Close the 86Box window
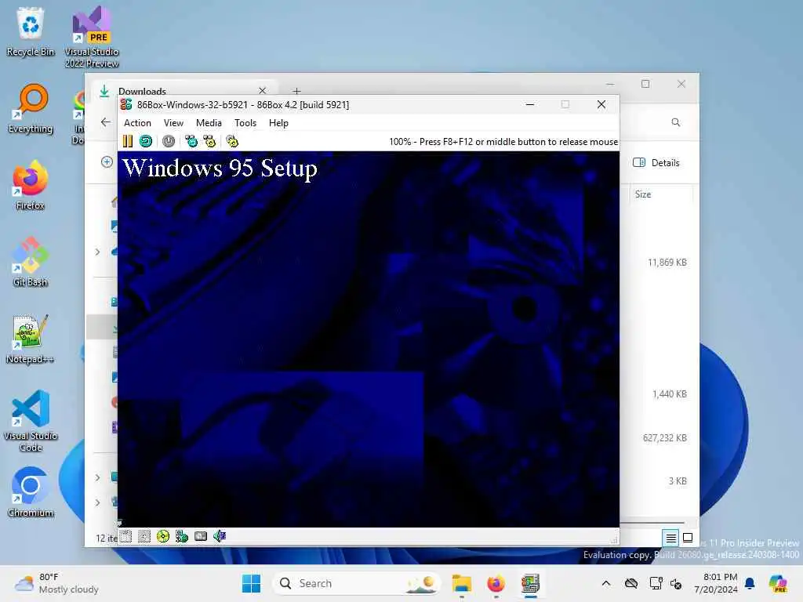The height and width of the screenshot is (602, 803). tap(601, 104)
